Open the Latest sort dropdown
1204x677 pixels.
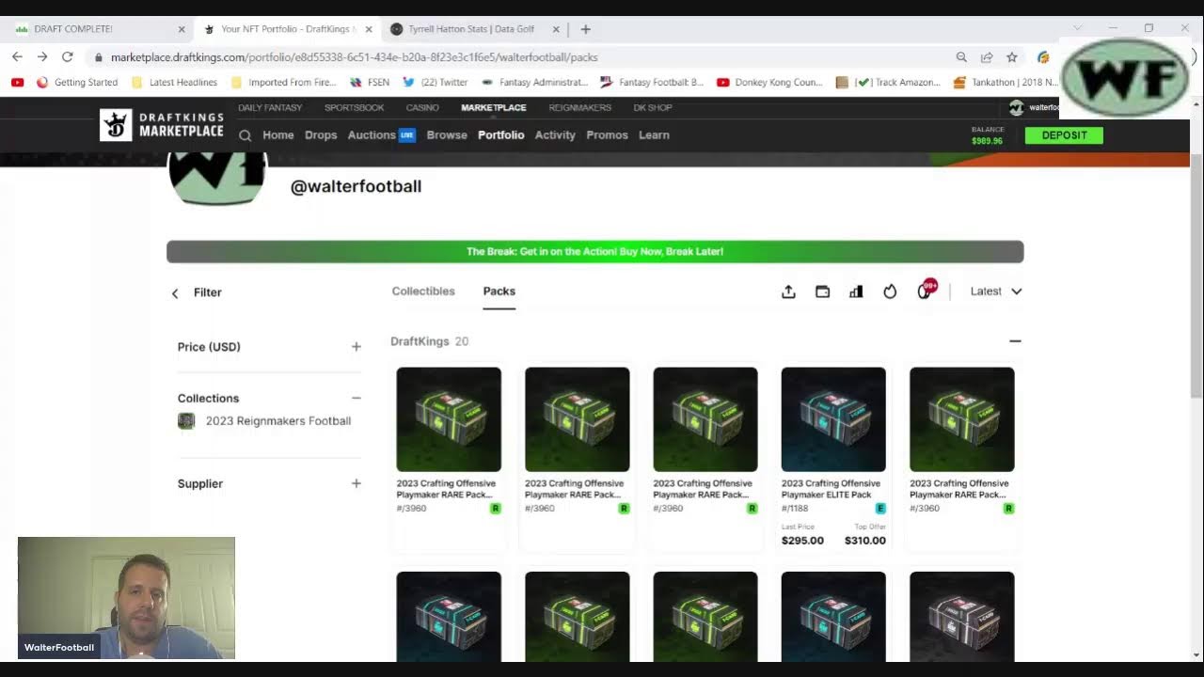click(x=995, y=291)
